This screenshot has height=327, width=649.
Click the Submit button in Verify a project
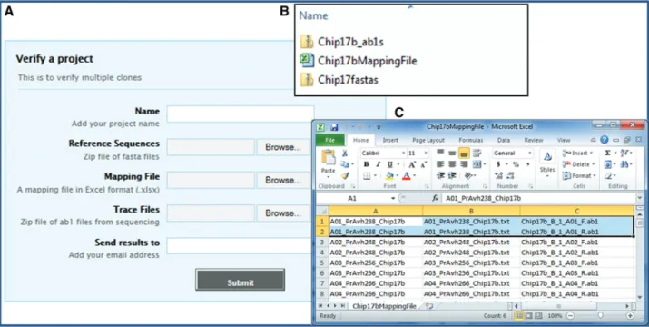[x=240, y=280]
